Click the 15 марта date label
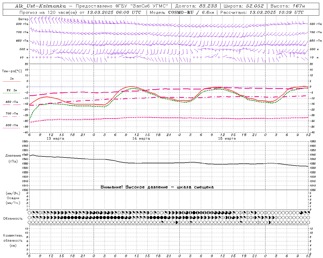 (227, 139)
